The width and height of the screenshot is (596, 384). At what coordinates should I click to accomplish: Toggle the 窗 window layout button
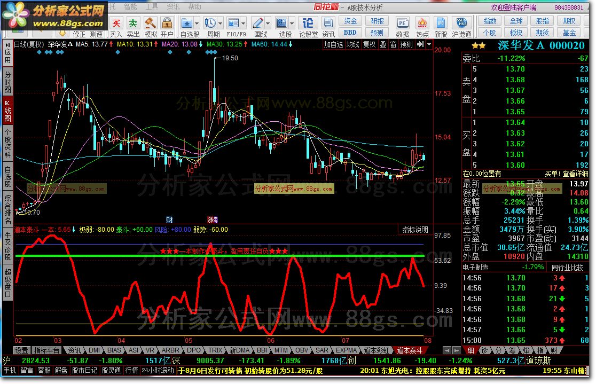coord(393,44)
